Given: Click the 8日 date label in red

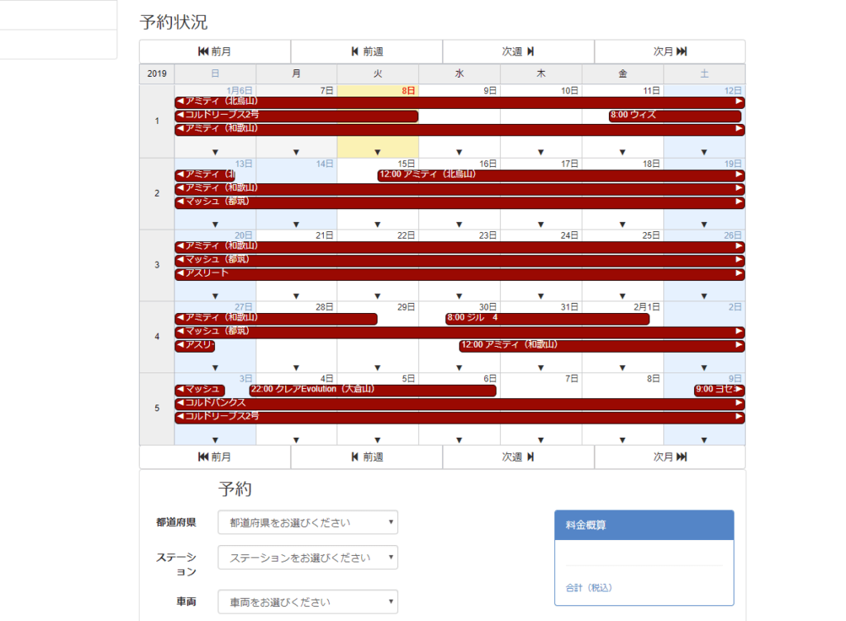Looking at the screenshot, I should coord(408,91).
